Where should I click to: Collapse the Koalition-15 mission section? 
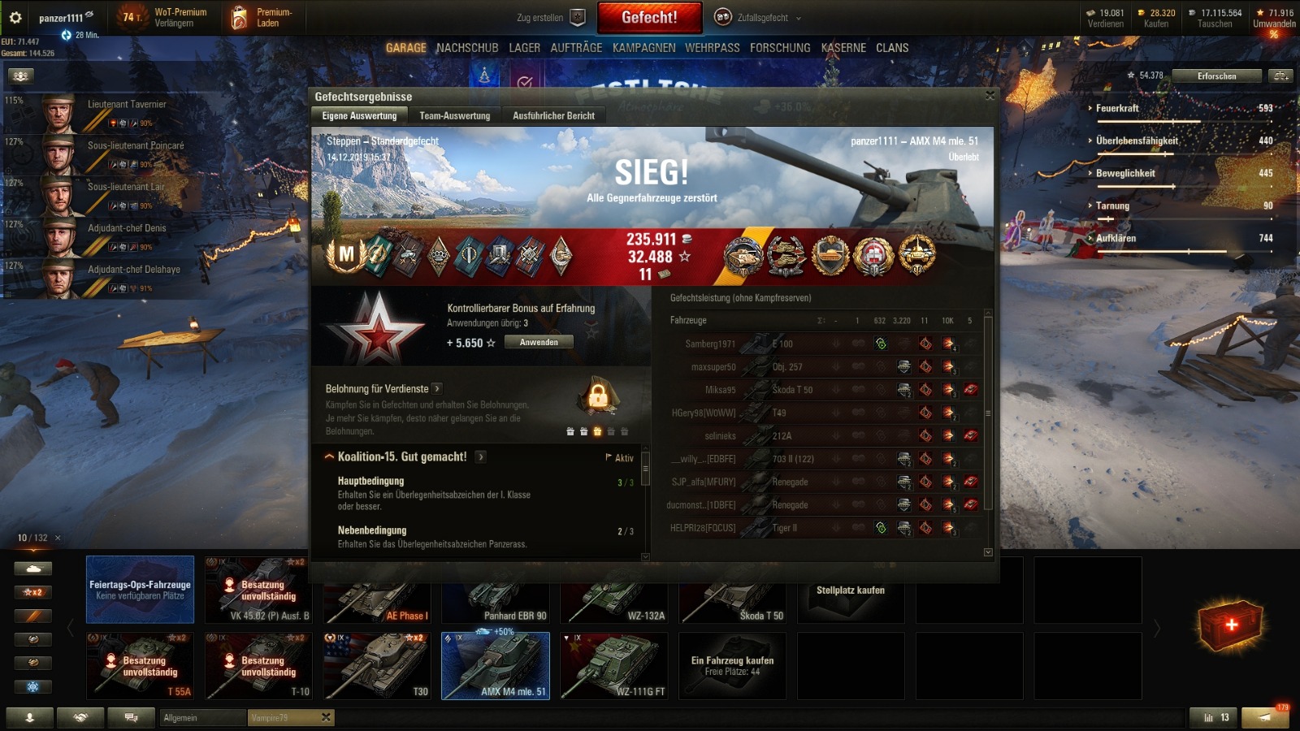coord(329,457)
